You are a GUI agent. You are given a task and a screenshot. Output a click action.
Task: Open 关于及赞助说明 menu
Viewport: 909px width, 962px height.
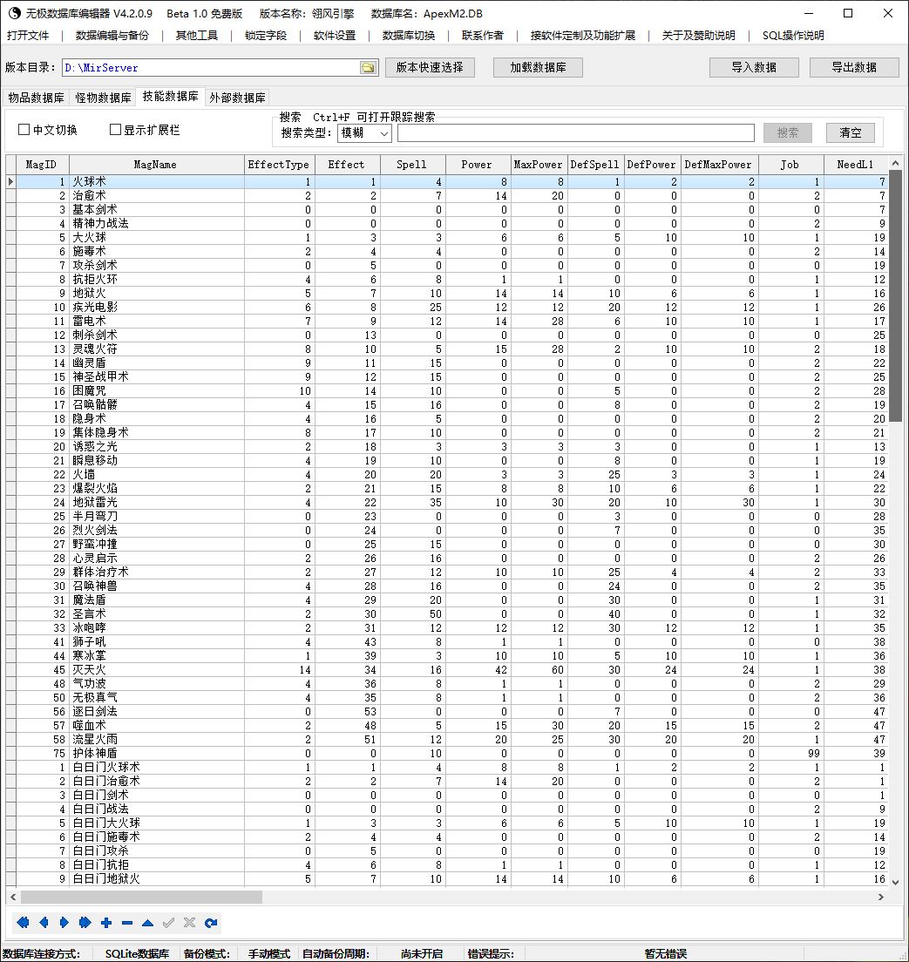[x=698, y=36]
